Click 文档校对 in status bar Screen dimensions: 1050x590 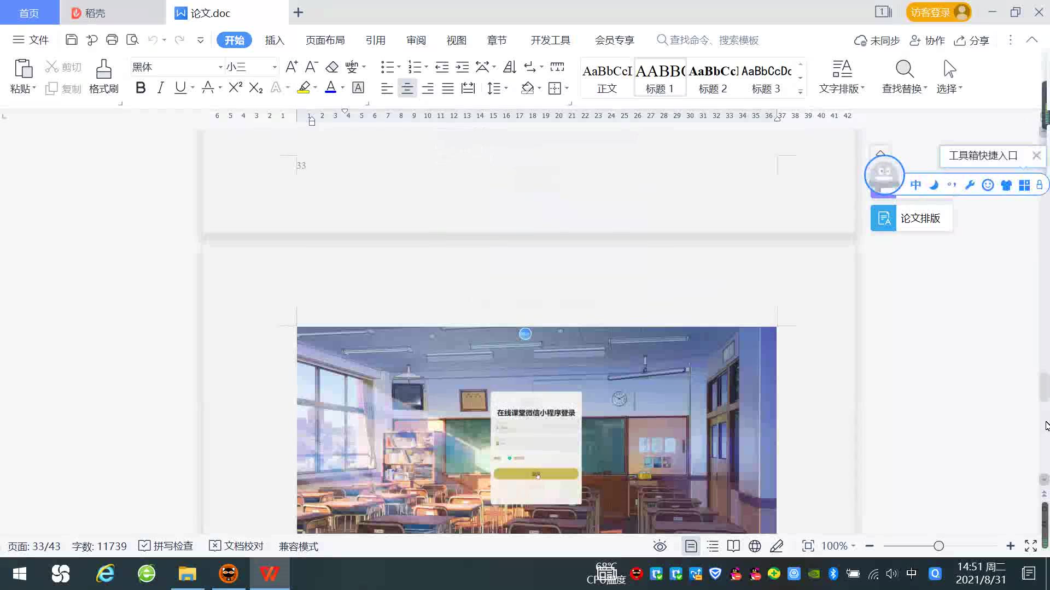pyautogui.click(x=236, y=546)
